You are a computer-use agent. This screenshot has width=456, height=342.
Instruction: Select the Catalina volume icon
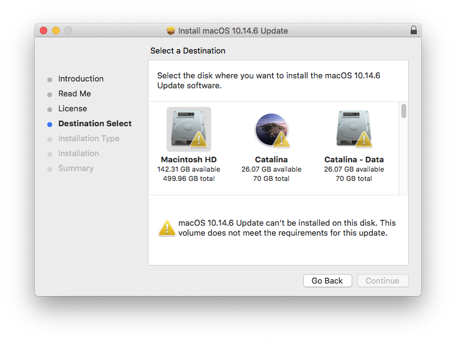(271, 129)
